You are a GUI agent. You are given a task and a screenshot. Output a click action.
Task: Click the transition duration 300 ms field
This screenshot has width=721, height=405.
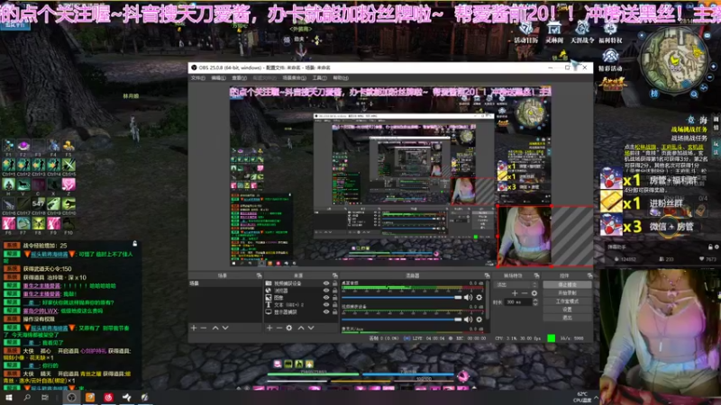[x=518, y=302]
